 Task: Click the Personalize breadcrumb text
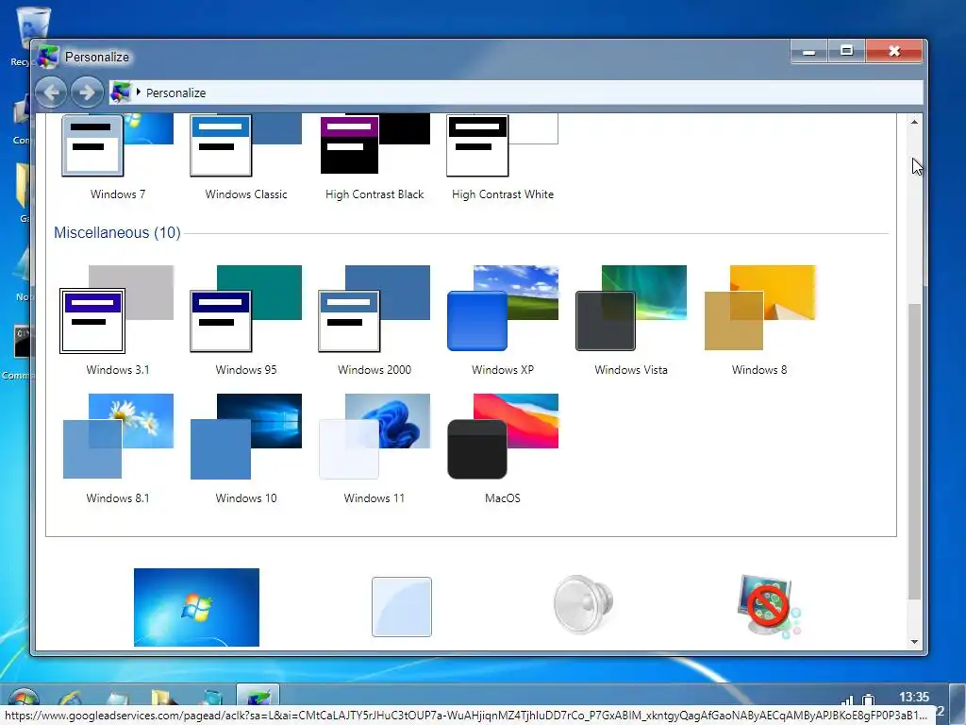(x=175, y=93)
